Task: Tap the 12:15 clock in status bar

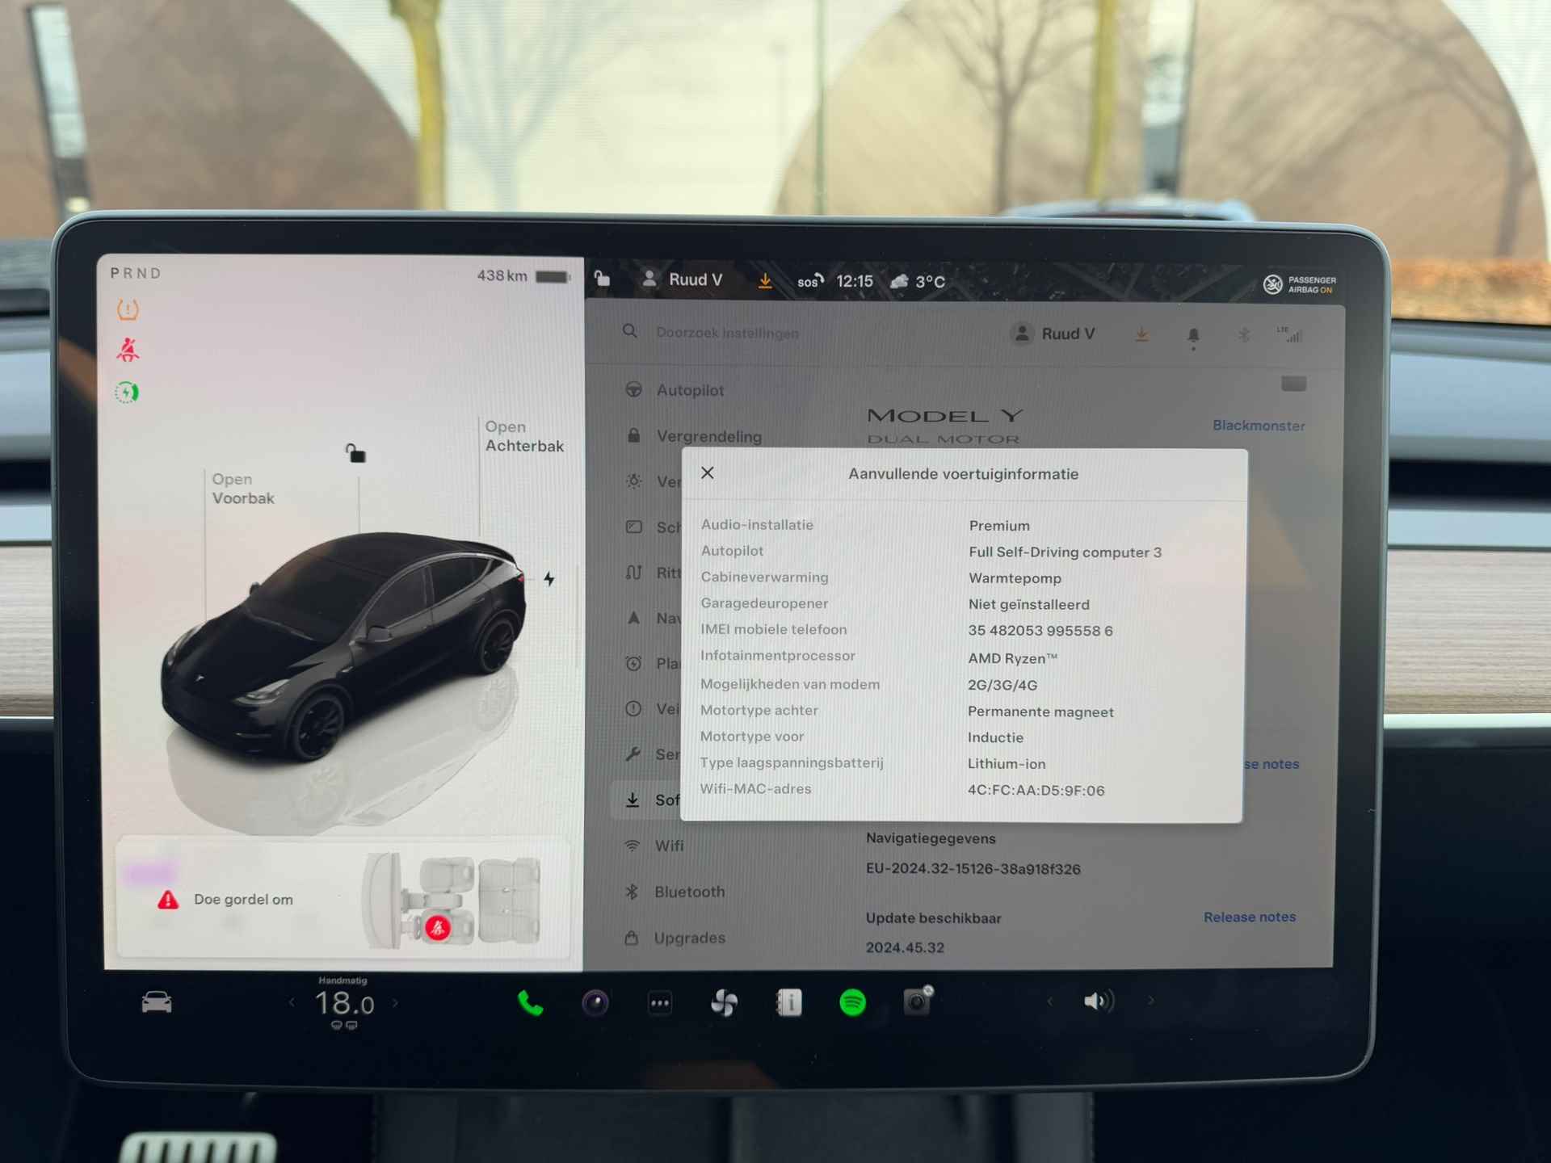Action: [855, 281]
